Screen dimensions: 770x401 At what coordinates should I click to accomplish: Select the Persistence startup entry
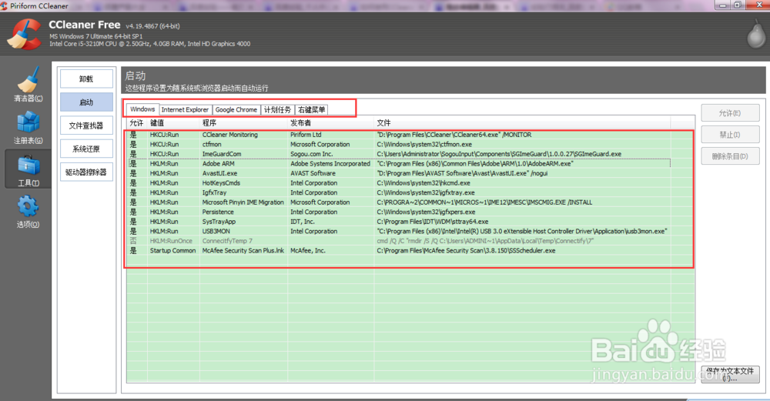[398, 212]
